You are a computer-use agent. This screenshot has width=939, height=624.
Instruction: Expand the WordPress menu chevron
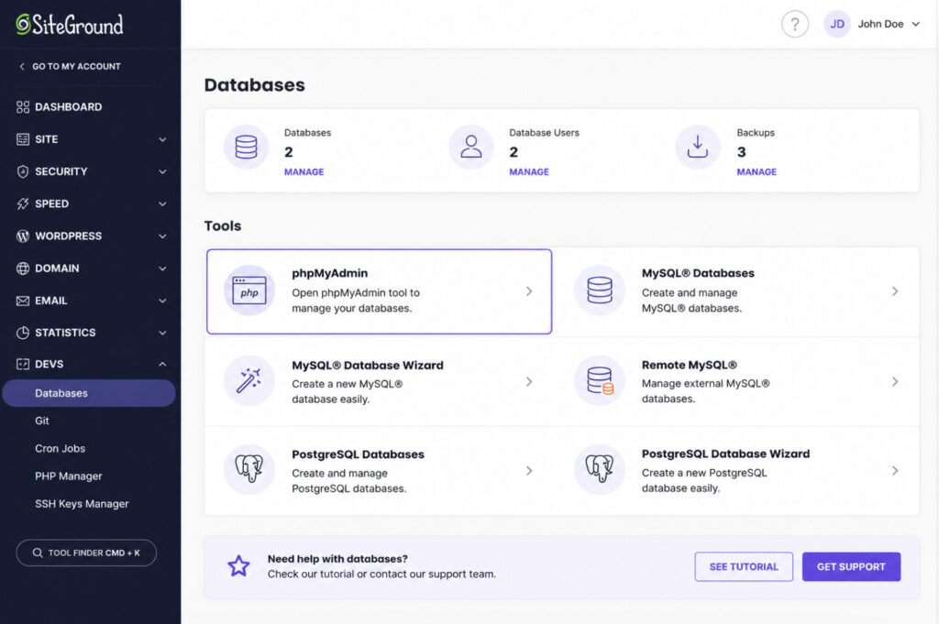[x=162, y=236]
